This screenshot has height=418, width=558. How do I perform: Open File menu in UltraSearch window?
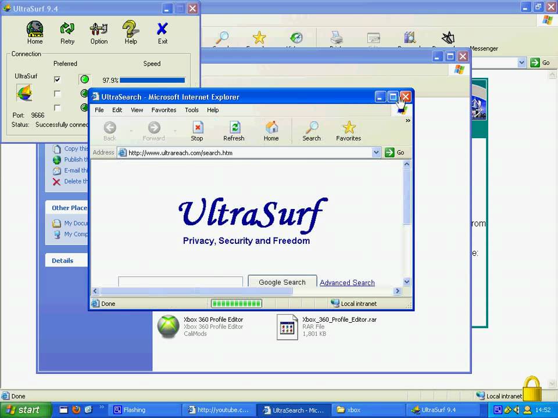tap(99, 110)
